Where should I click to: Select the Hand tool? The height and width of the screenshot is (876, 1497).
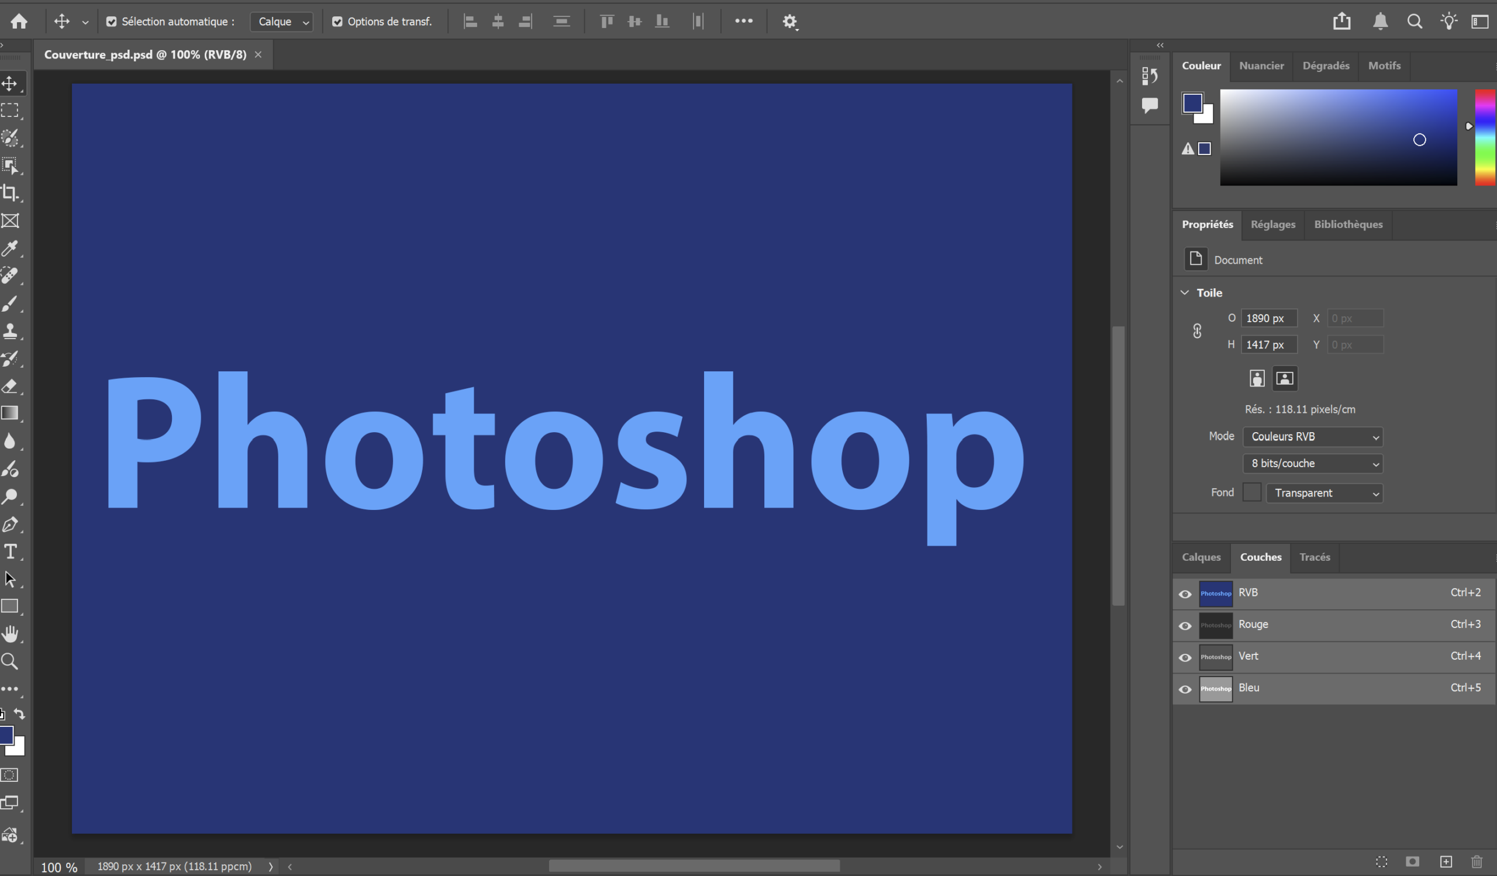click(11, 633)
